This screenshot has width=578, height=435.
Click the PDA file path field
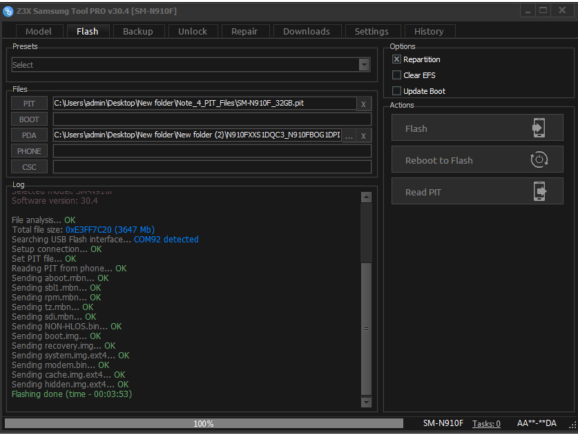pos(198,135)
